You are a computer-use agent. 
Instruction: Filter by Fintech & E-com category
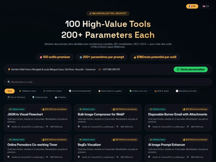[x=138, y=91]
